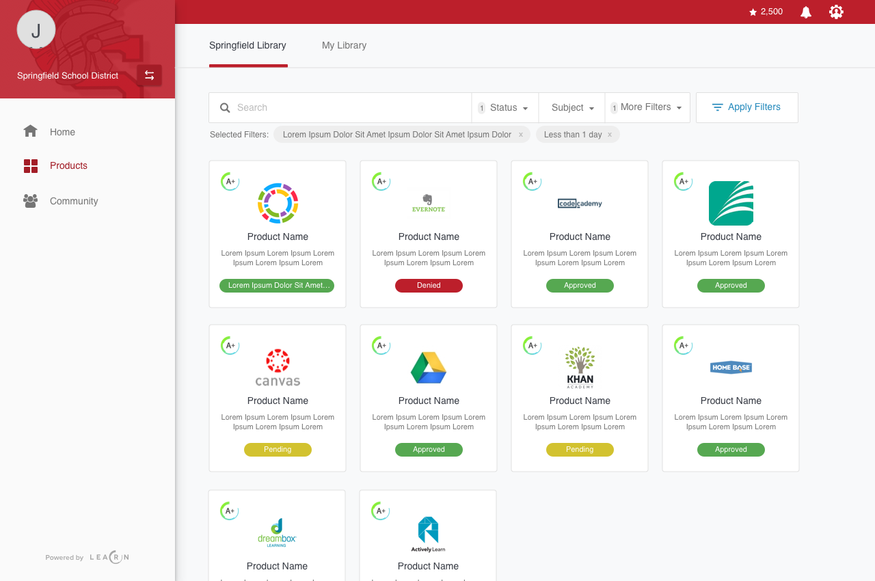Screen dimensions: 875x581
Task: Switch to the My Library tab
Action: pyautogui.click(x=344, y=46)
